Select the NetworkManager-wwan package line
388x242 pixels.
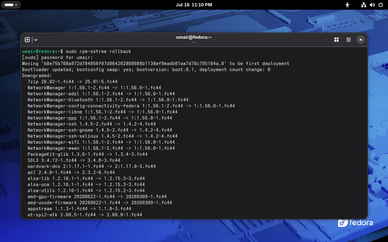pos(101,148)
